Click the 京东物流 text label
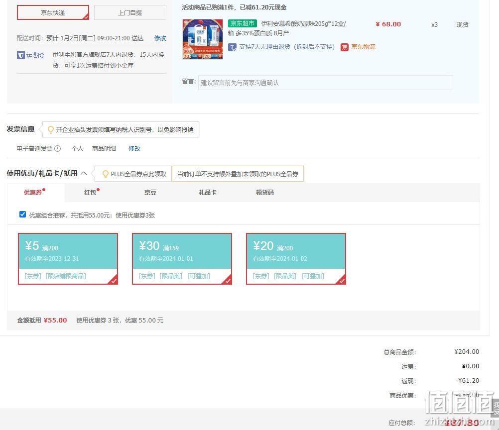 click(364, 47)
